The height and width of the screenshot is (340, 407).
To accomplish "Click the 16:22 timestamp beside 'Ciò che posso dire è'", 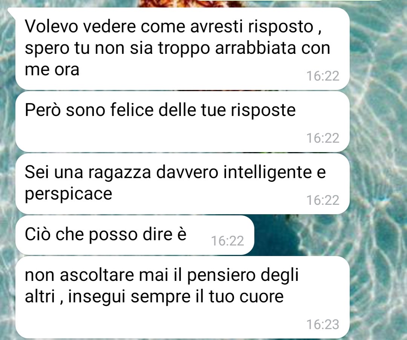I will pos(227,241).
